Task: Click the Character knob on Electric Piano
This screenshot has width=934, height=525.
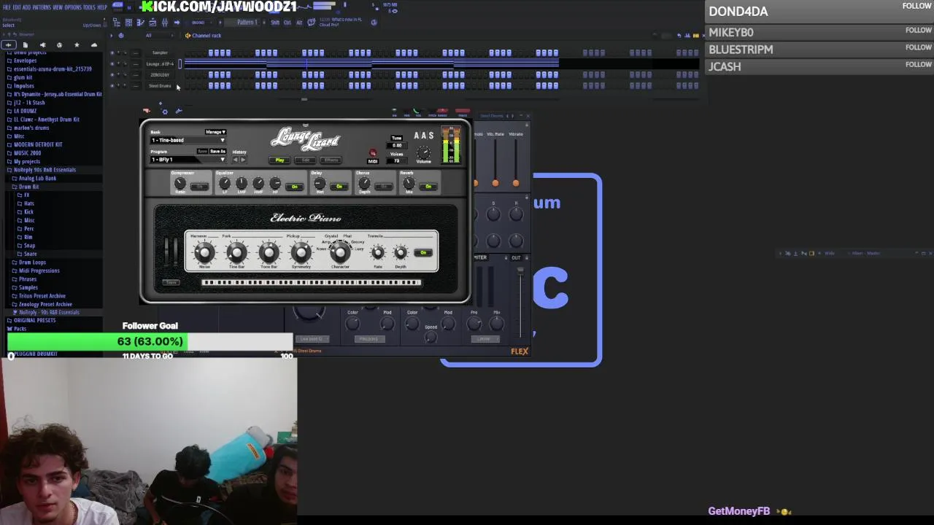Action: 339,253
